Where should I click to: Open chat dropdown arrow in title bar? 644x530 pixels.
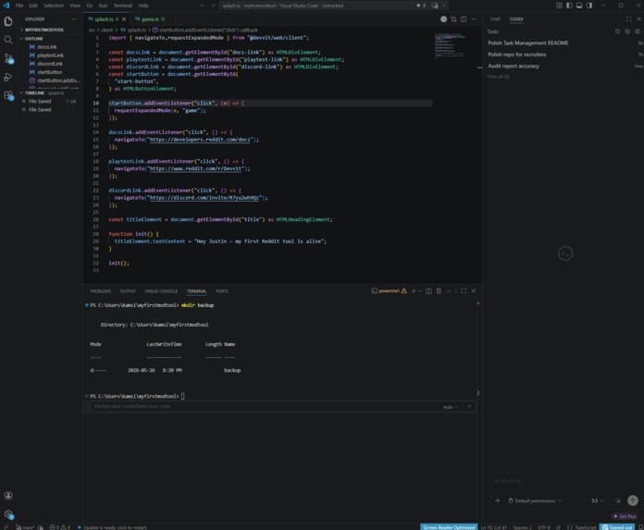coord(444,6)
